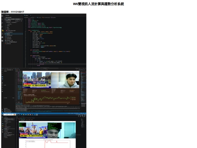Image resolution: width=197 pixels, height=148 pixels.
Task: Open Search icon in first VS Code screenshot
Action: coord(2,19)
